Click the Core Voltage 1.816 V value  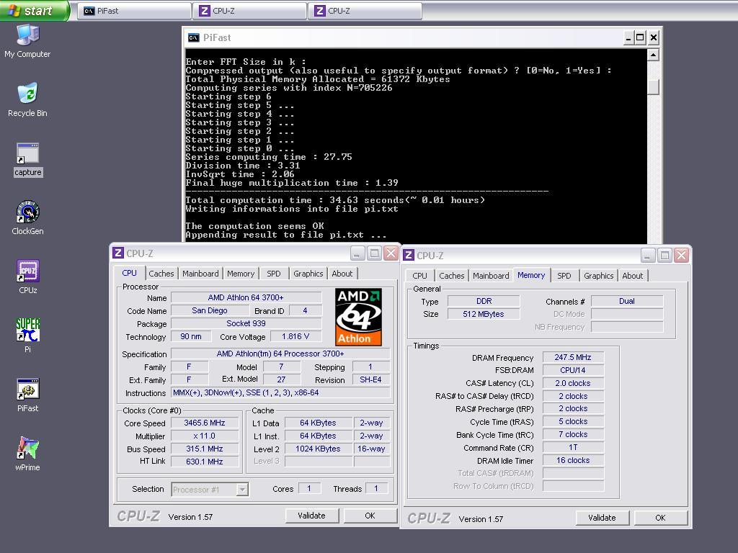coord(295,337)
